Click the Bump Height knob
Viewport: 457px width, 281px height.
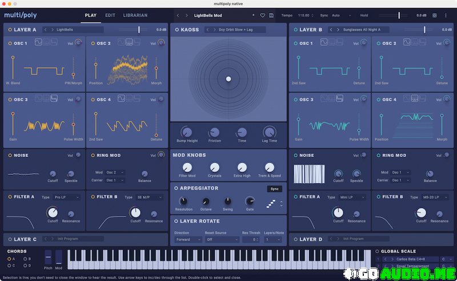[x=187, y=133]
